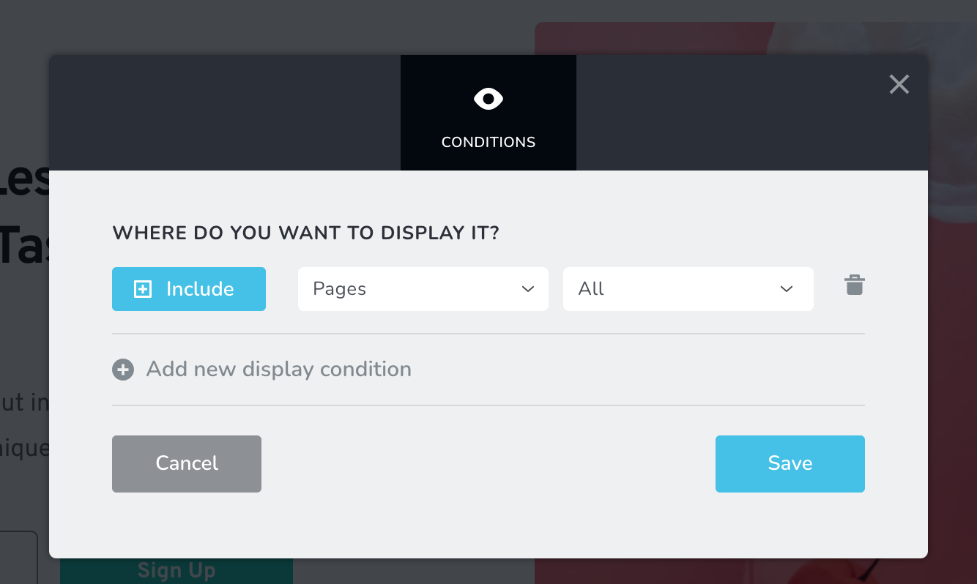
Task: Click the "Where do you want to display it?" heading
Action: [305, 233]
